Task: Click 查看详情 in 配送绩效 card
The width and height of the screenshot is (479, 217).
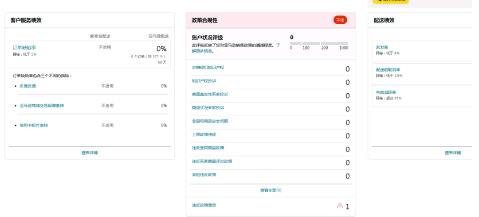Action: (x=452, y=153)
